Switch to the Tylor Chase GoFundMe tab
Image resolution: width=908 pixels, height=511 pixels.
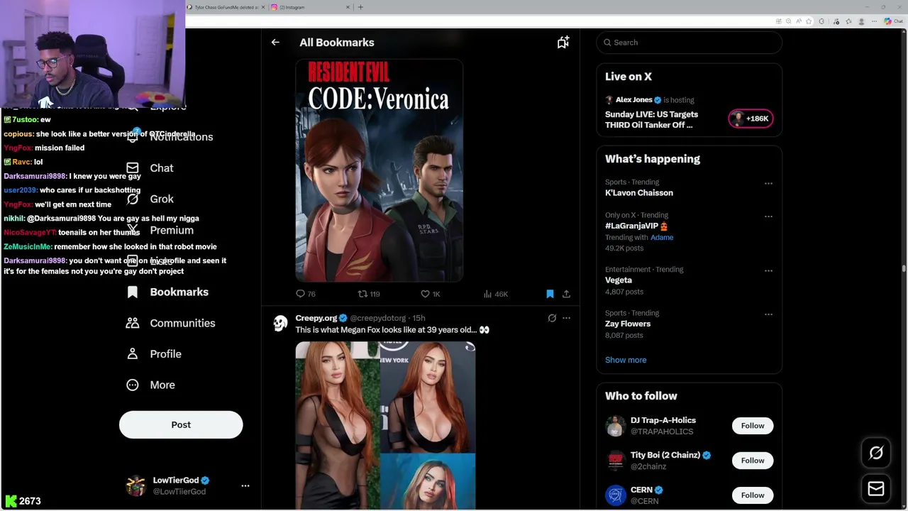pos(226,7)
